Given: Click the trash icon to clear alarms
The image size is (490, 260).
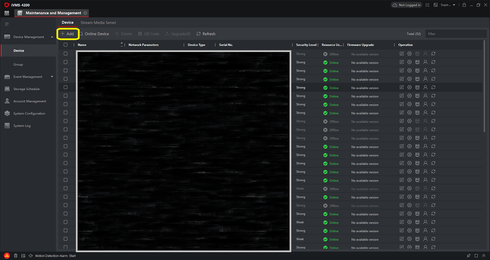Looking at the screenshot, I should [16, 256].
